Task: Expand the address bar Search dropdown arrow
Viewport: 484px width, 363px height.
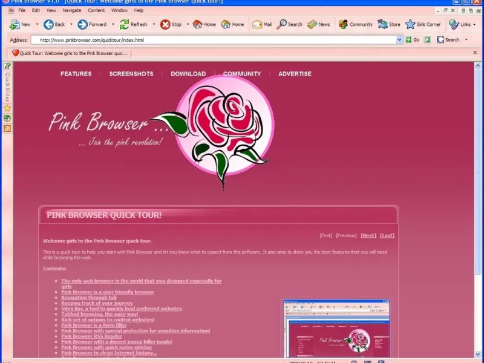Action: (x=466, y=39)
